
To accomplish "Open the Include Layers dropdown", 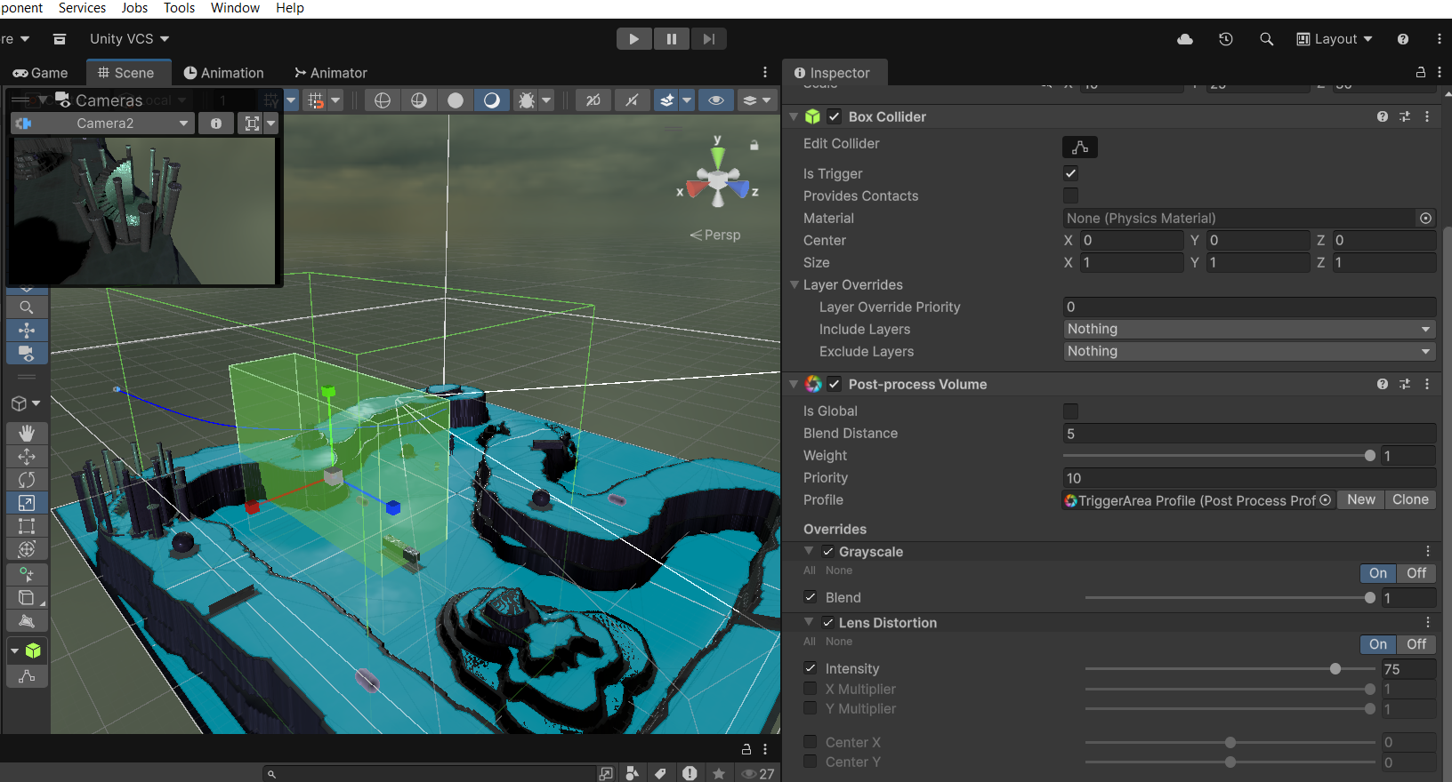I will [1248, 330].
